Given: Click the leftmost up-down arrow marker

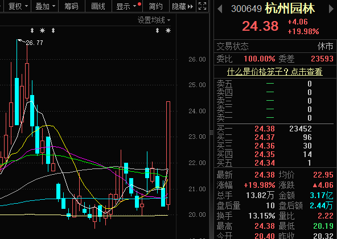Looking at the screenshot, I should (x=32, y=31).
